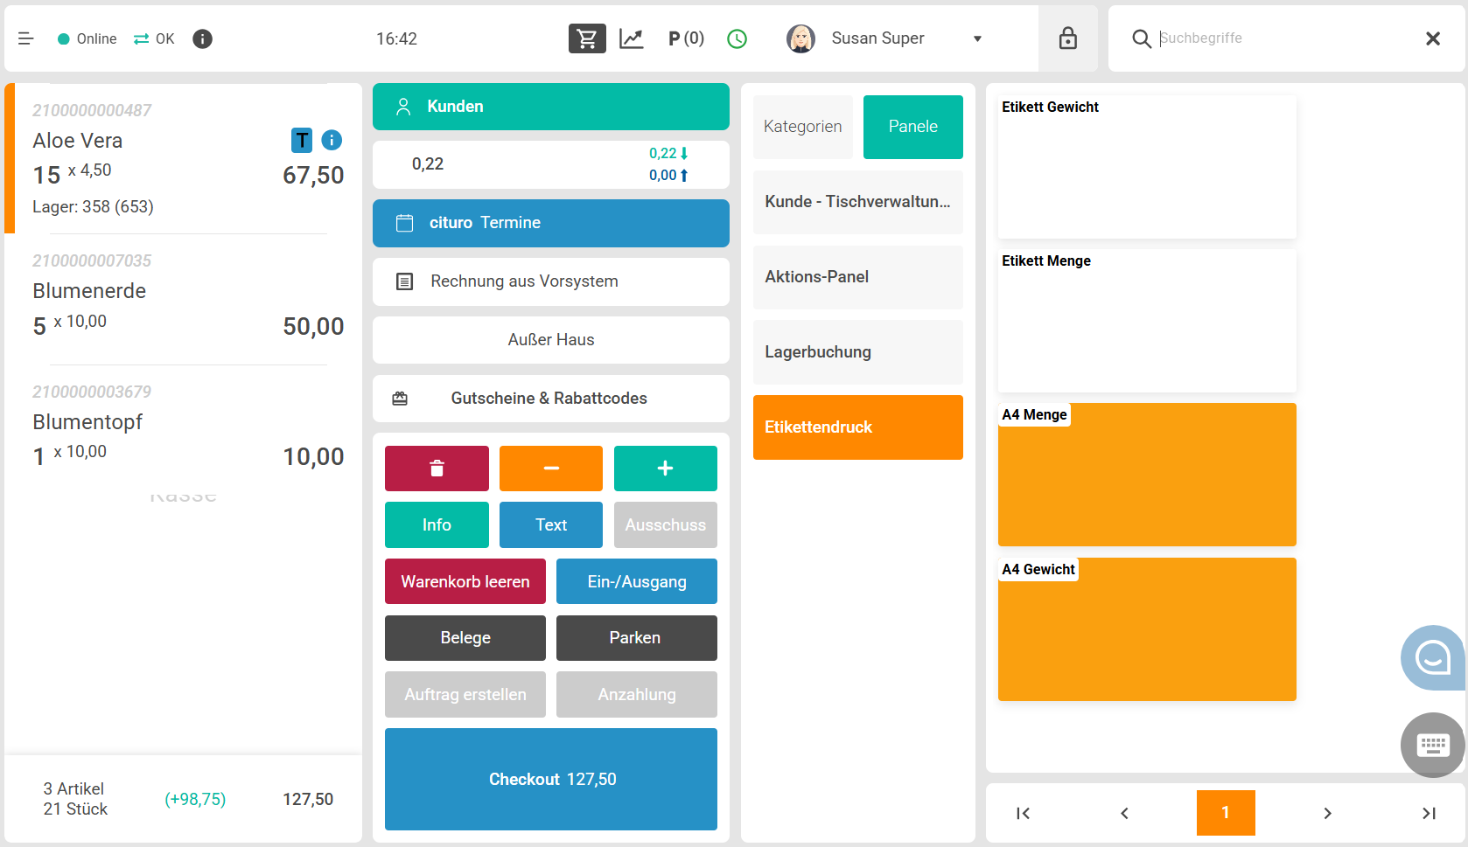Image resolution: width=1468 pixels, height=847 pixels.
Task: Open the chat support bubble
Action: pos(1432,657)
